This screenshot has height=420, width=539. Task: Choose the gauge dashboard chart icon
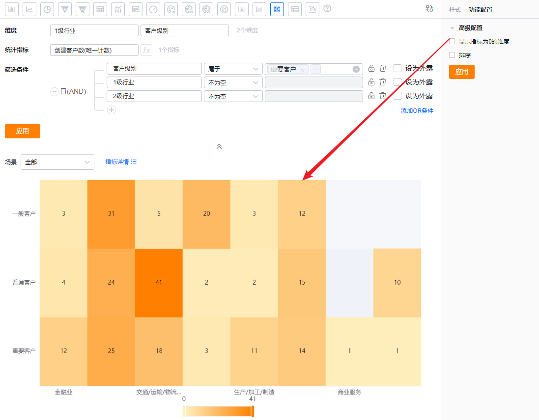tap(153, 9)
